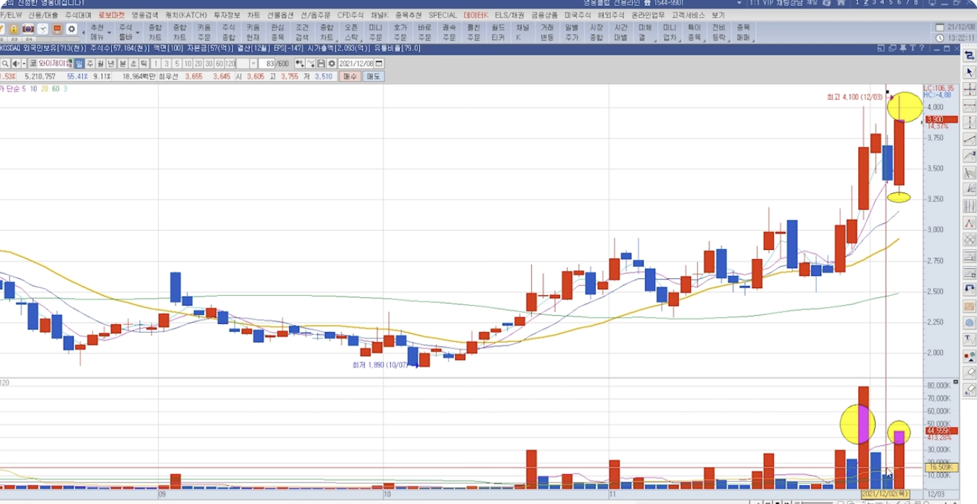Open the interval value dropdown arrow

point(253,64)
